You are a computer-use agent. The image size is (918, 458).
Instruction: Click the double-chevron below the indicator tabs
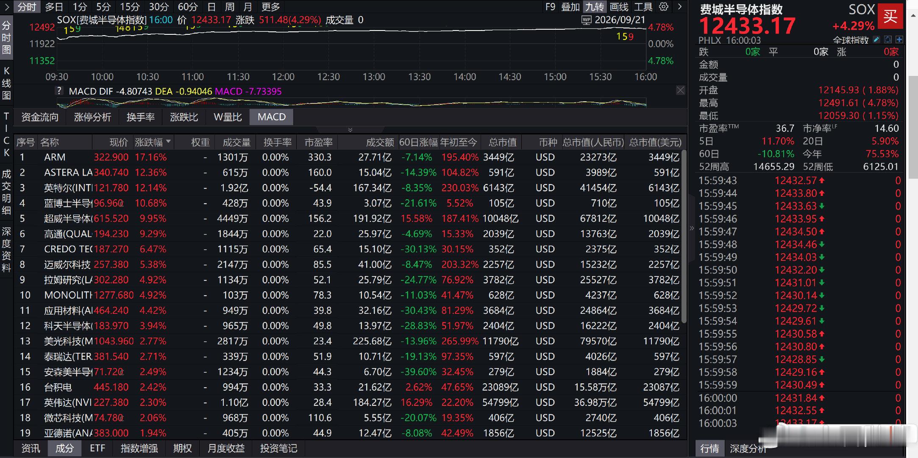[x=350, y=129]
